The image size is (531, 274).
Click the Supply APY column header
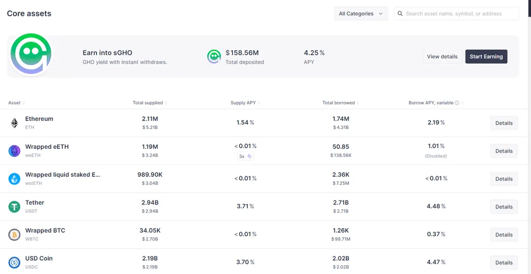click(x=243, y=103)
